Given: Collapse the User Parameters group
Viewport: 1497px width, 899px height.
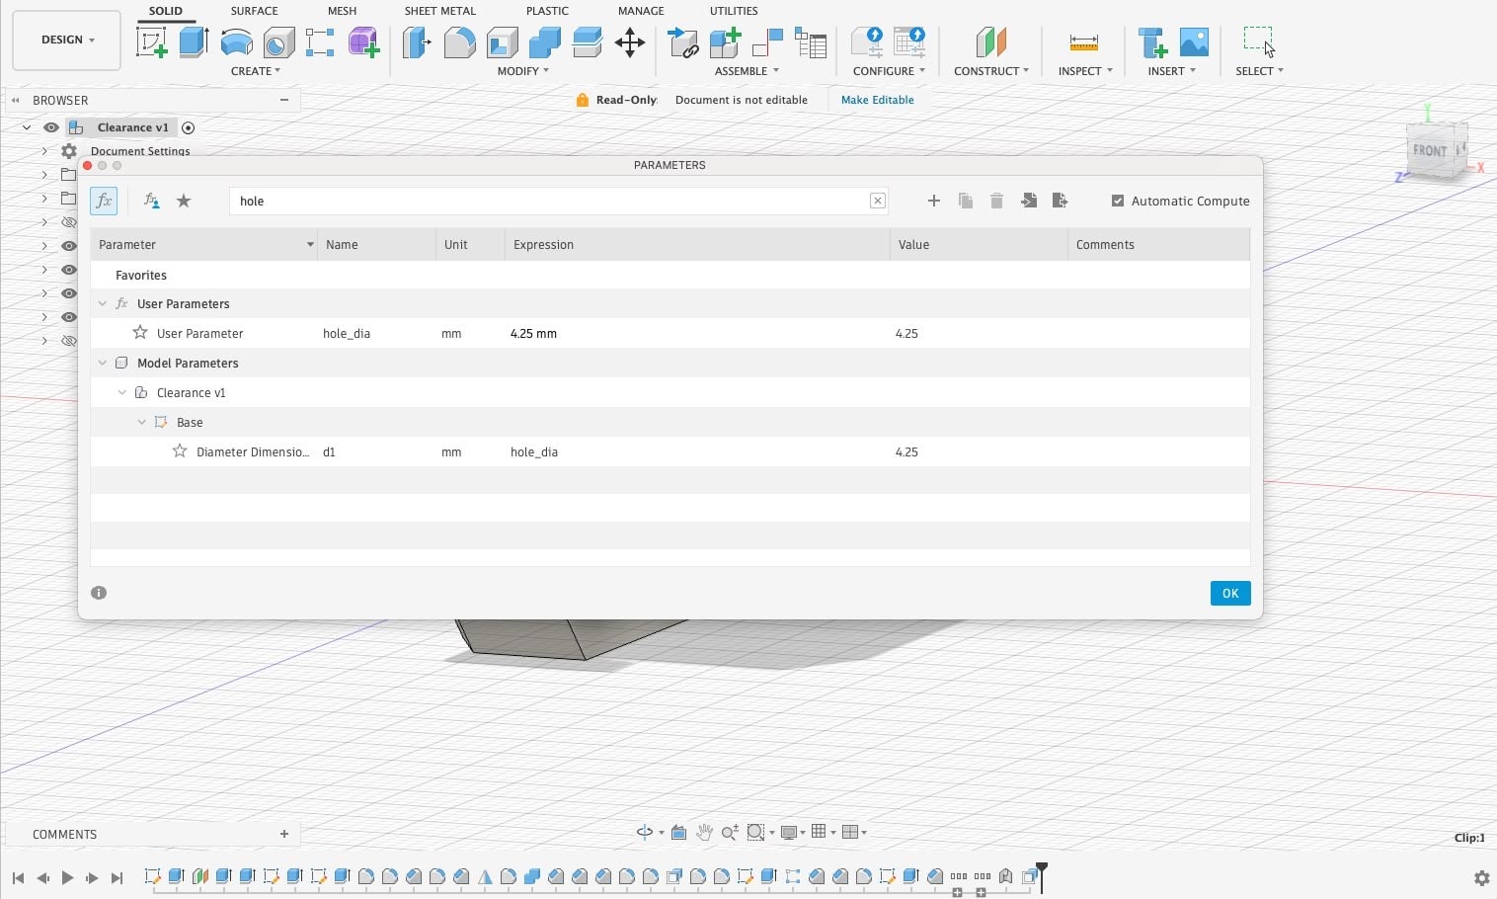Looking at the screenshot, I should [103, 304].
